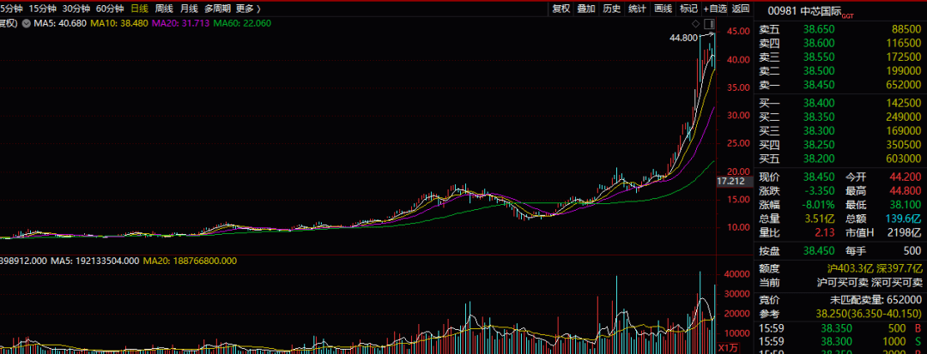Screen dimensions: 927x354
Task: Open the 历史 history view
Action: coord(611,9)
